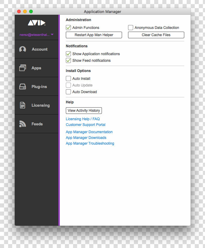Screen dimensions: 205x248
Task: Click the Avid logo in the sidebar
Action: [37, 23]
